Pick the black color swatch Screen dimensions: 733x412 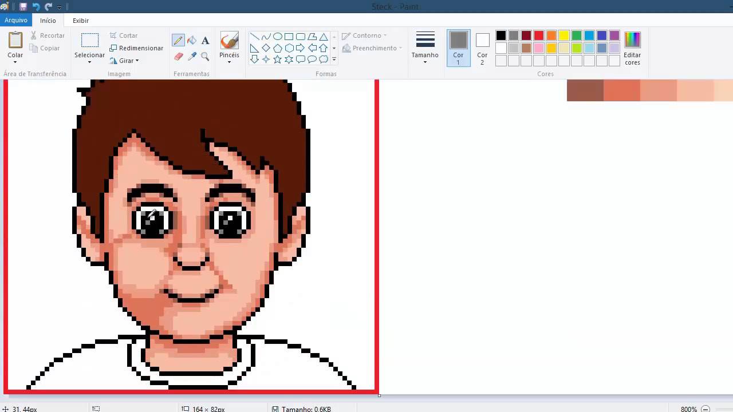[x=501, y=35]
